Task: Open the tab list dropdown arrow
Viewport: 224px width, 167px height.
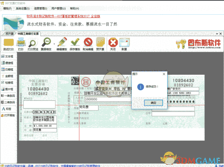Action: (x=217, y=34)
